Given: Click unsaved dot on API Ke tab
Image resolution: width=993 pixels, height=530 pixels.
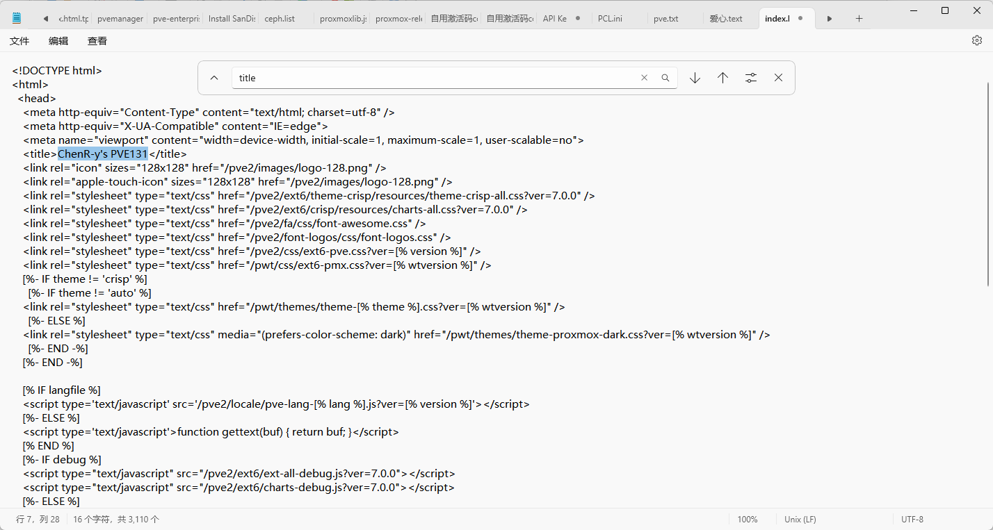Looking at the screenshot, I should pyautogui.click(x=578, y=19).
